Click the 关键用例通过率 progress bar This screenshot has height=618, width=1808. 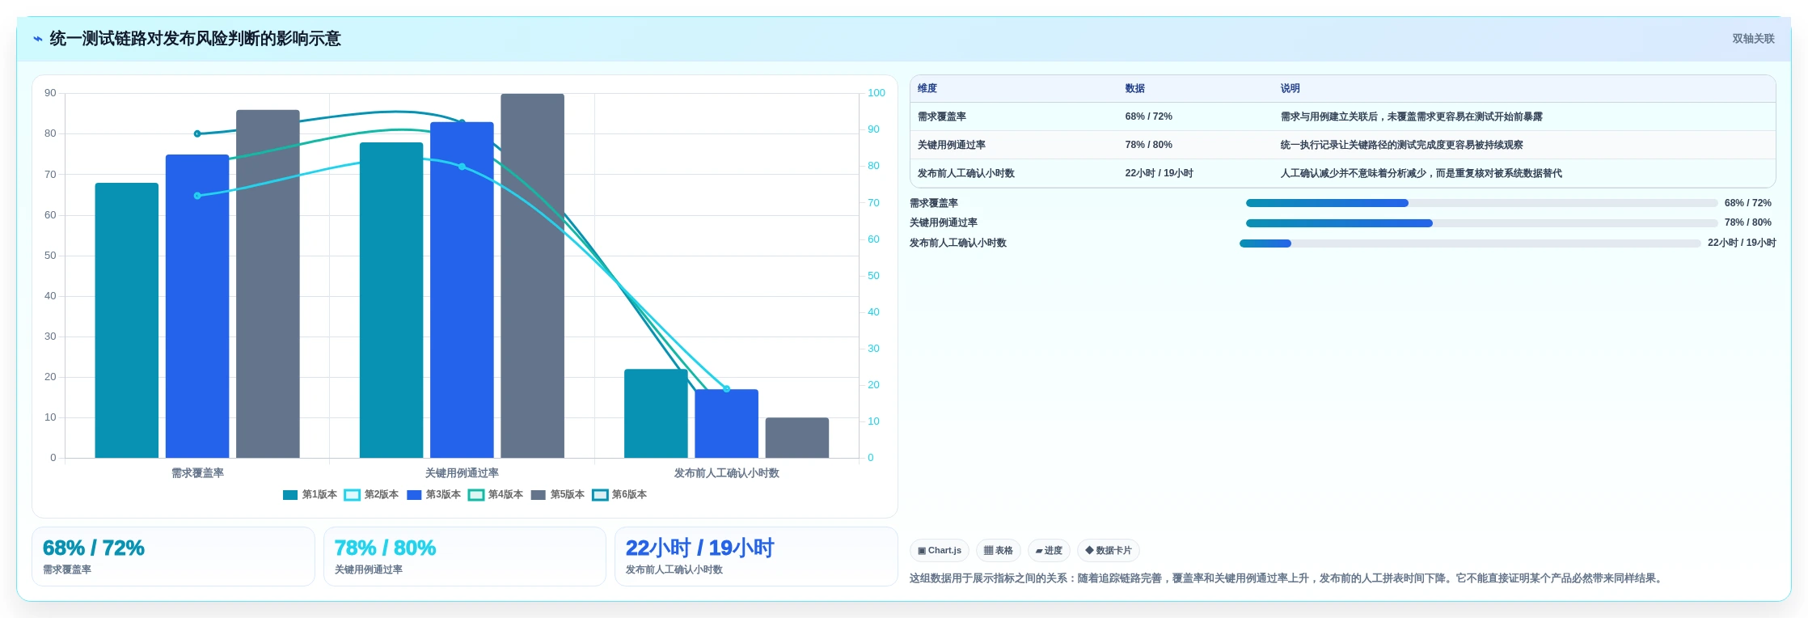point(1481,223)
